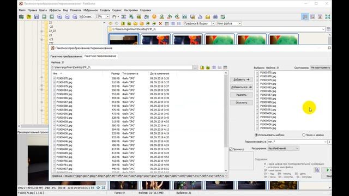The height and width of the screenshot is (196, 349).
Task: Open the Сервис menu
Action: coord(117,10)
